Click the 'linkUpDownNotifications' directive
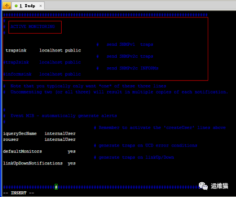236x197 pixels. pos(33,163)
